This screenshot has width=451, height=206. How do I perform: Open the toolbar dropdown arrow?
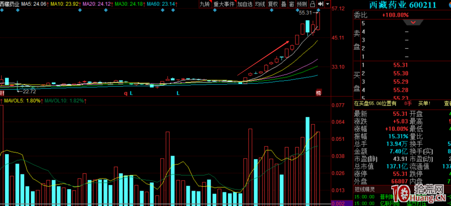click(328, 4)
